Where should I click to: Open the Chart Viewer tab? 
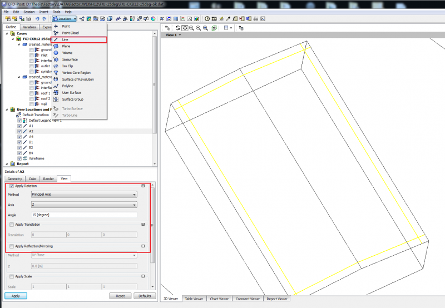pos(220,299)
